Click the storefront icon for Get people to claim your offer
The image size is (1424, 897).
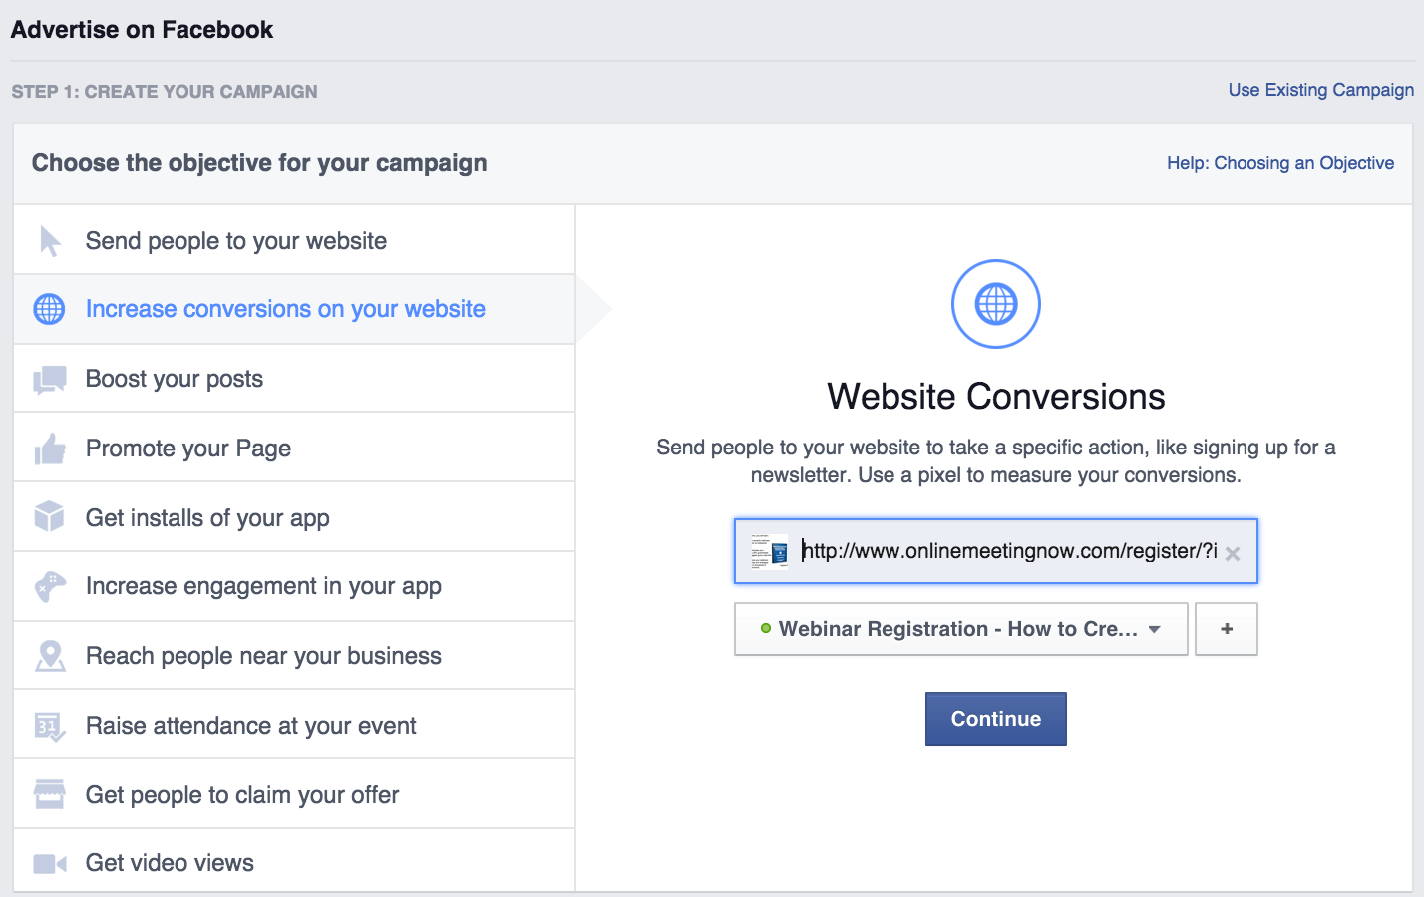click(49, 794)
